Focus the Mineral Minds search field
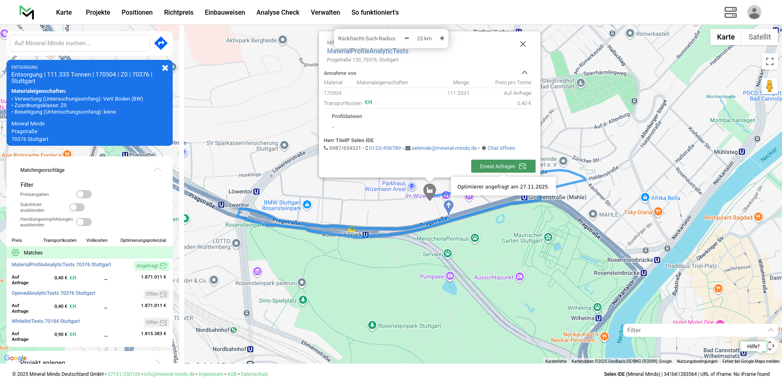Image resolution: width=782 pixels, height=384 pixels. (80, 43)
